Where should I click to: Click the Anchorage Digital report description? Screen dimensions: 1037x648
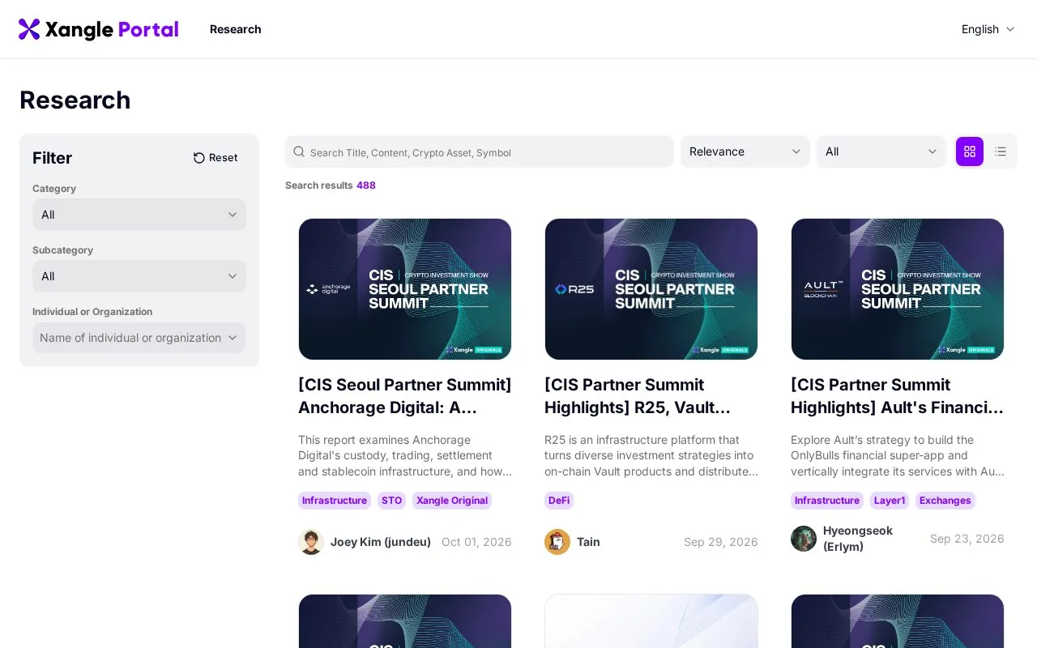(405, 456)
